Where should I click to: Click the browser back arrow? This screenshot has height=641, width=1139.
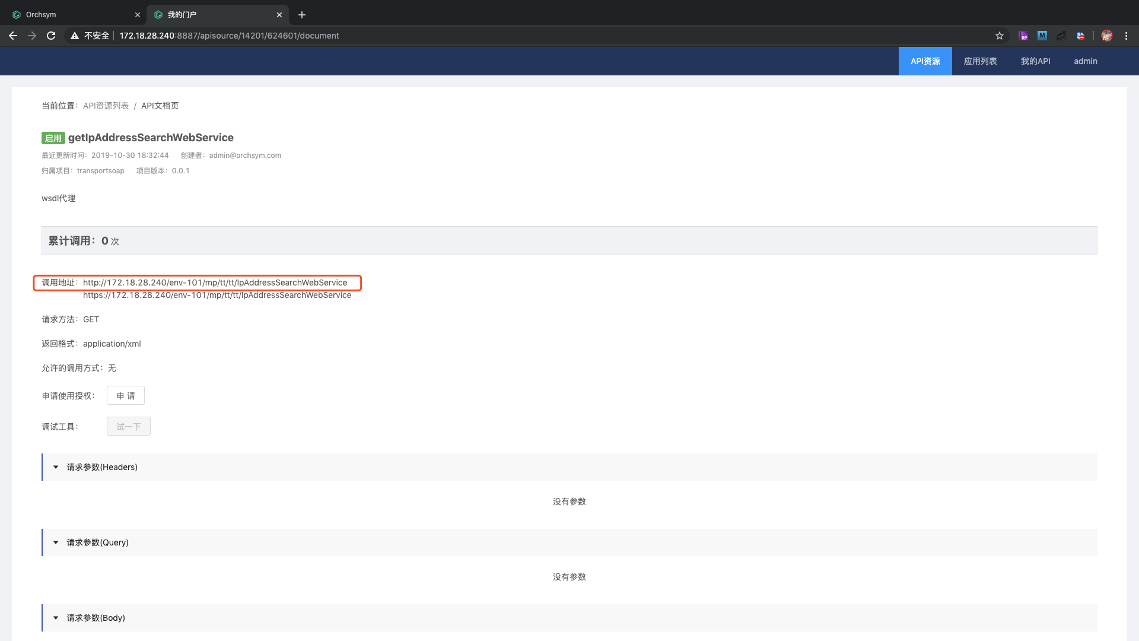click(x=13, y=36)
